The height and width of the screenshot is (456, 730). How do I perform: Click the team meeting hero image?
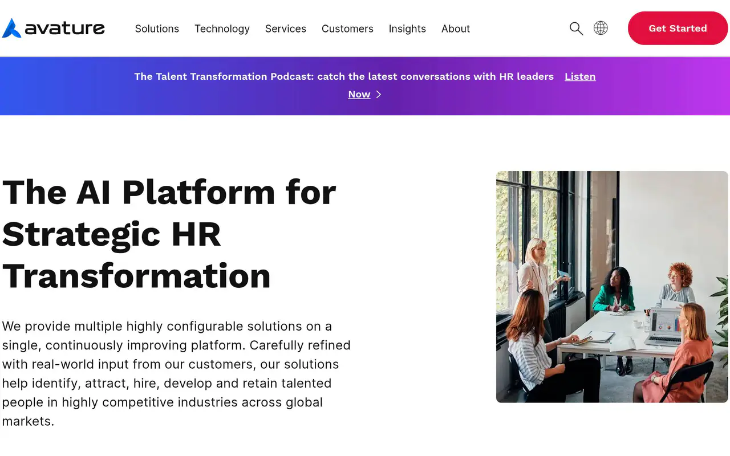(612, 287)
